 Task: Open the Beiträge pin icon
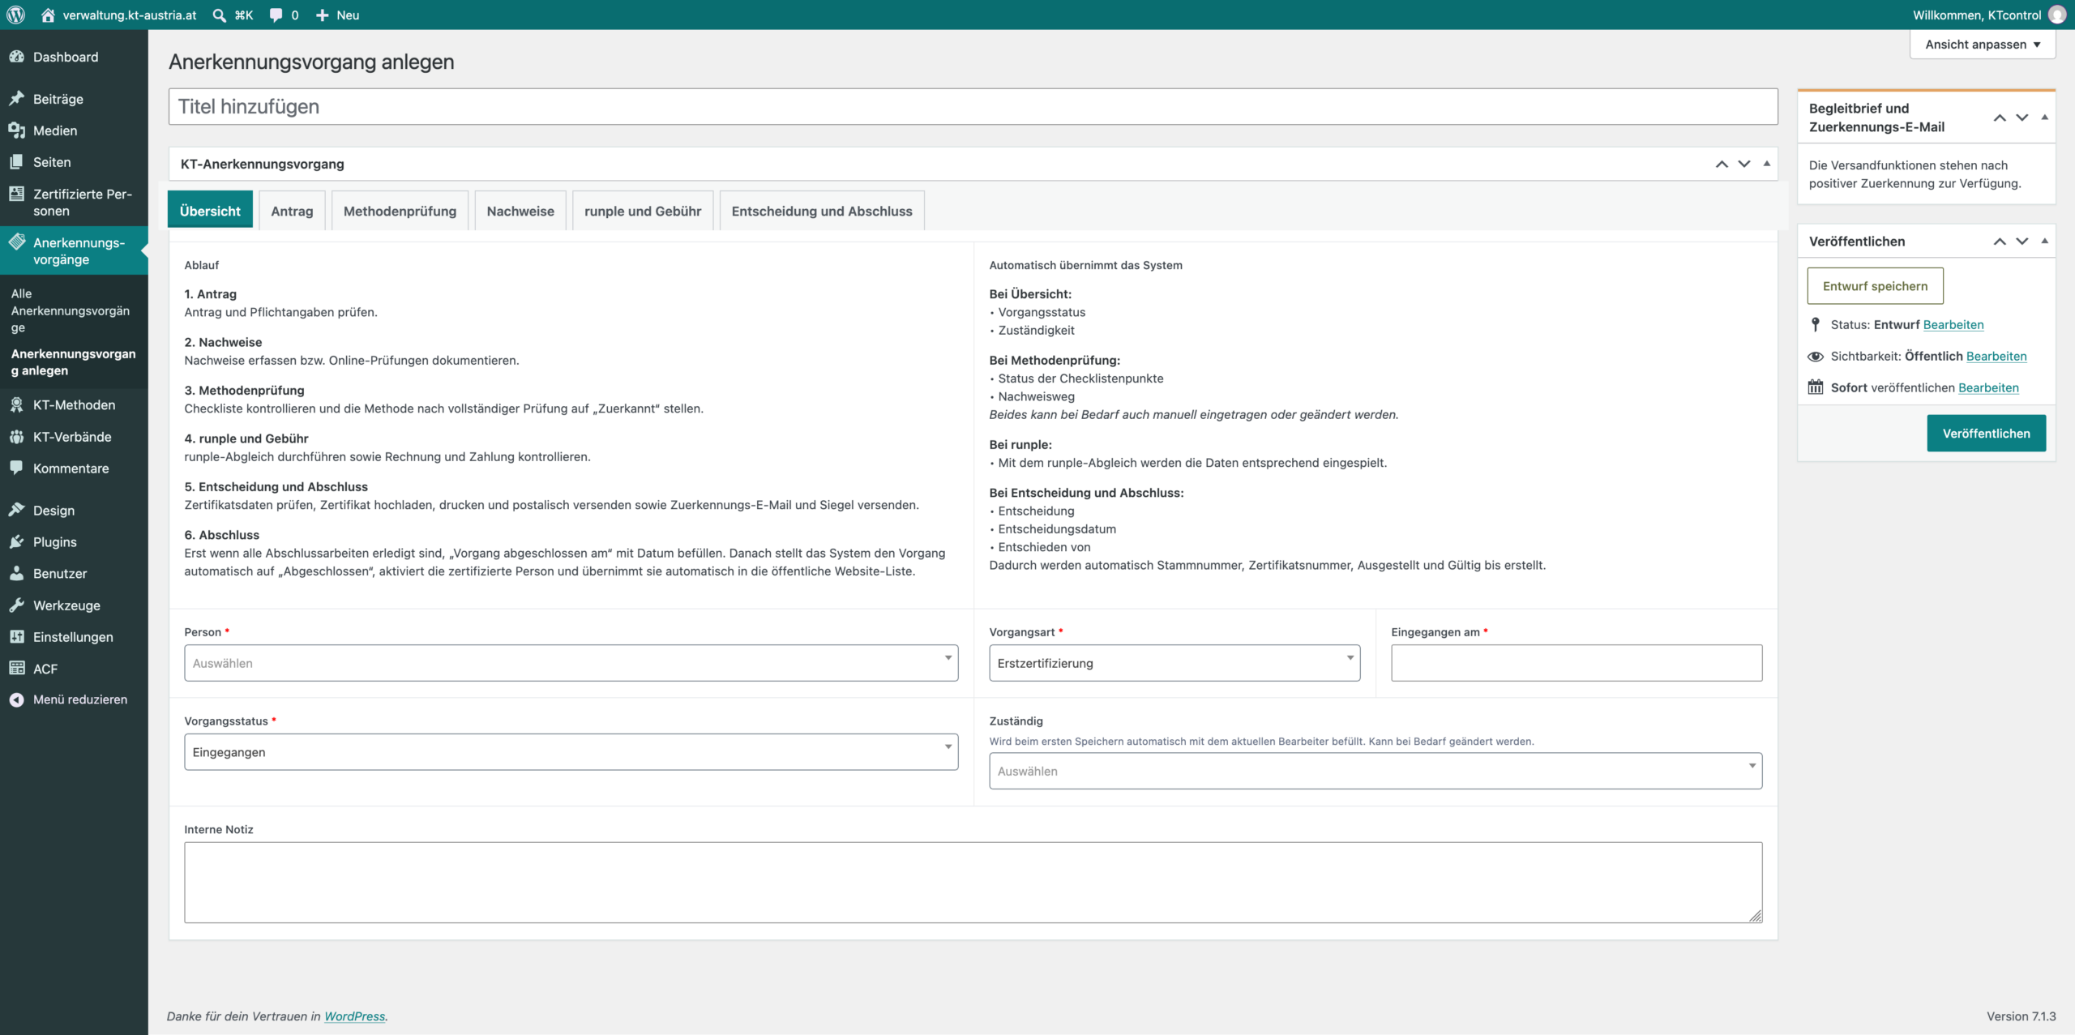coord(17,99)
